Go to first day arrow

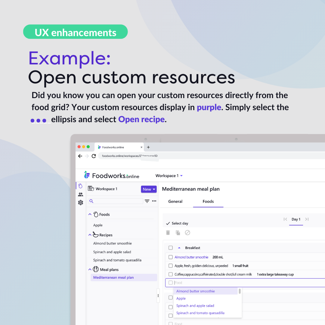285,219
